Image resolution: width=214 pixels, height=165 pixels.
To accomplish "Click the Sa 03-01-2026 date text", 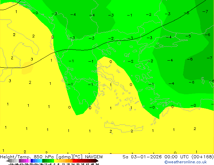I will pyautogui.click(x=142, y=157).
